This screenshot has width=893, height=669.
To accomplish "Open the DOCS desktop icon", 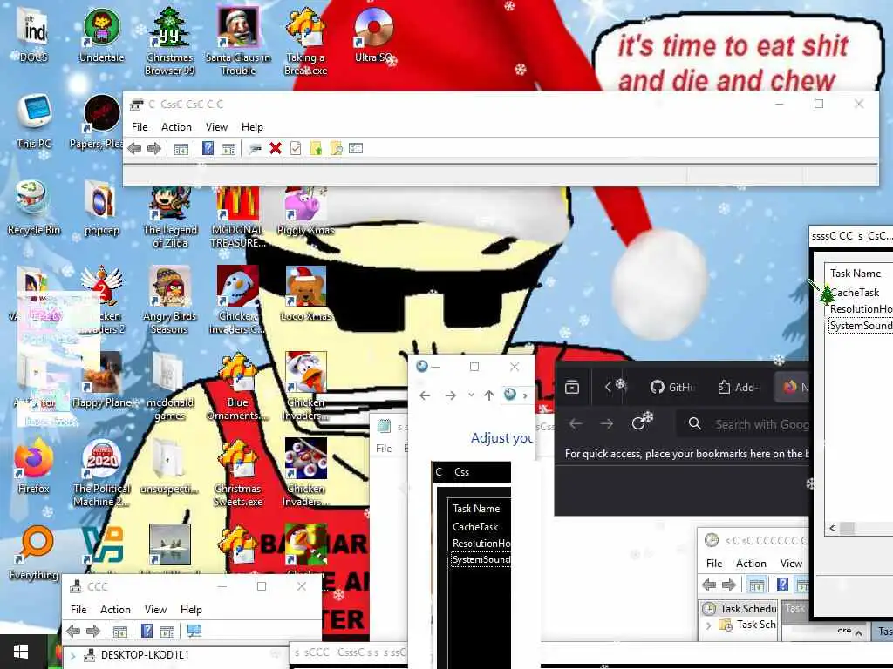I will (34, 35).
